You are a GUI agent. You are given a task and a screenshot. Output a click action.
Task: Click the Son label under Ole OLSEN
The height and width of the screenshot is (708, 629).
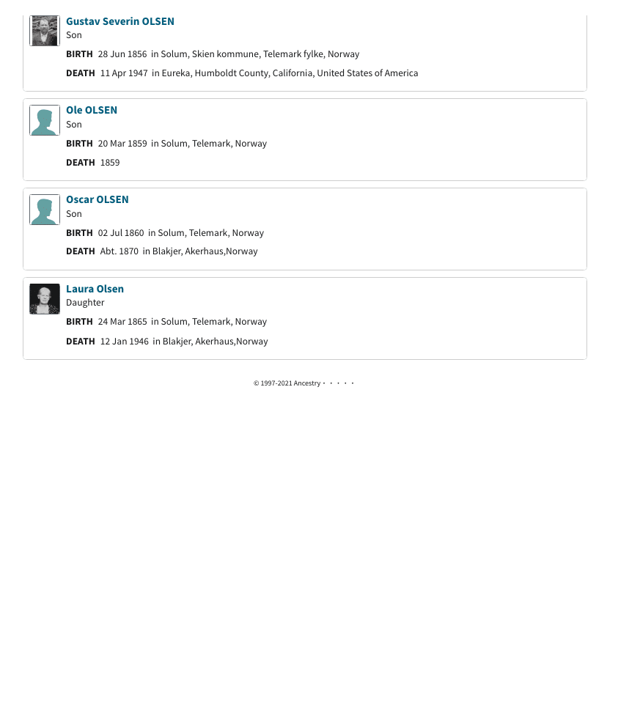(74, 124)
